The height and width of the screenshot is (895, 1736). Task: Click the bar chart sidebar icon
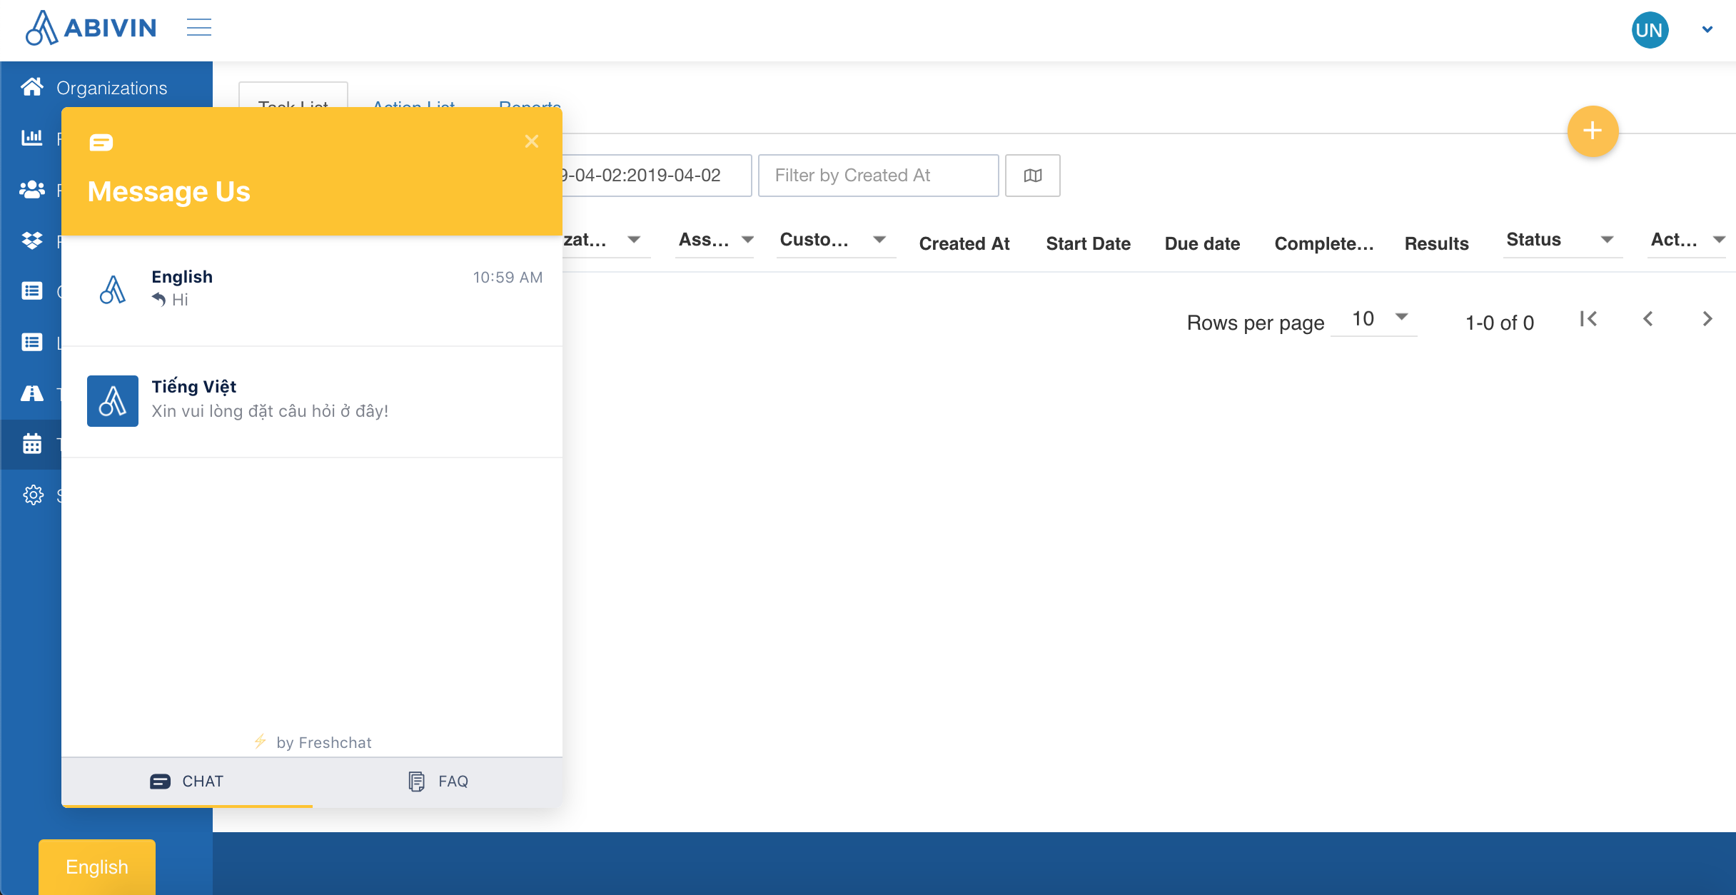pyautogui.click(x=32, y=137)
